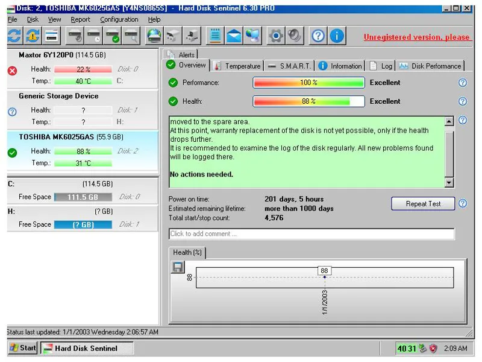Image resolution: width=482 pixels, height=362 pixels.
Task: Open the View menu
Action: coord(54,19)
